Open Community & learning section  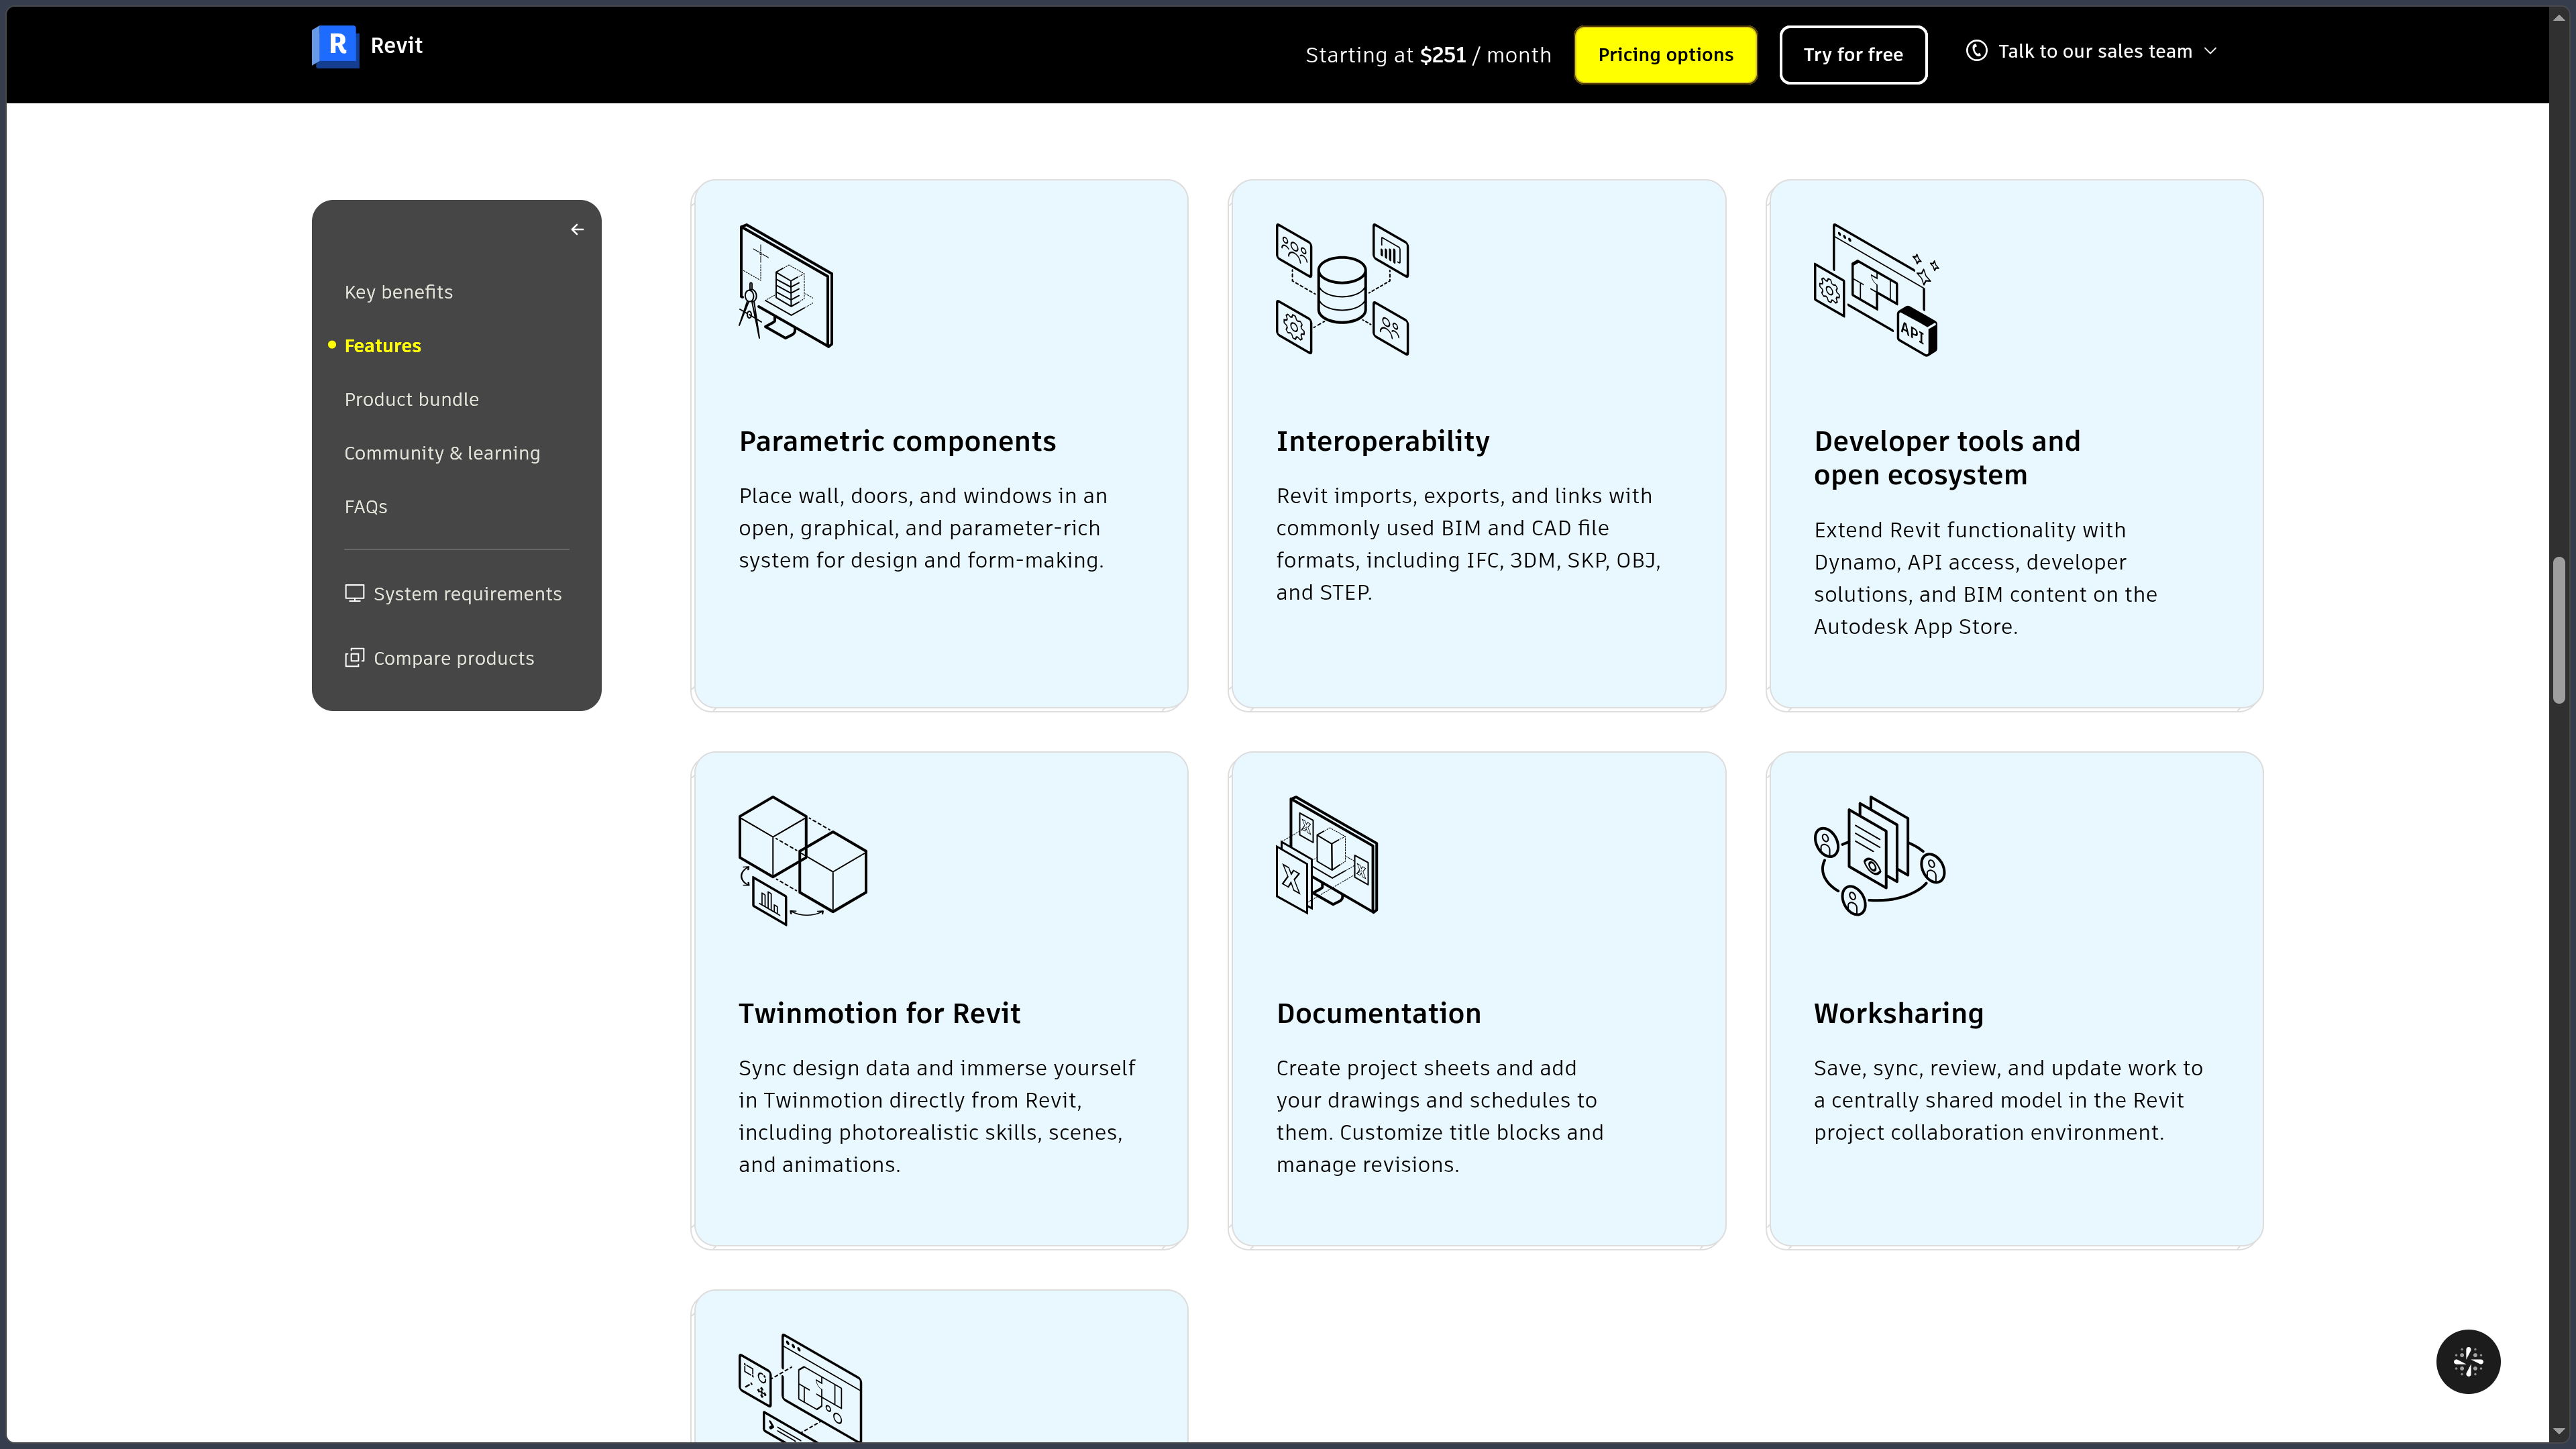(442, 453)
